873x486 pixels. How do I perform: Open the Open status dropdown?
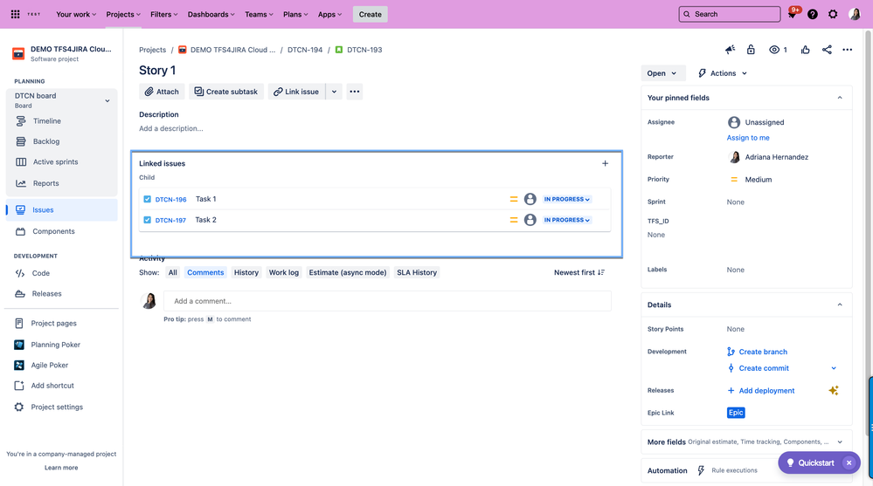click(x=662, y=73)
